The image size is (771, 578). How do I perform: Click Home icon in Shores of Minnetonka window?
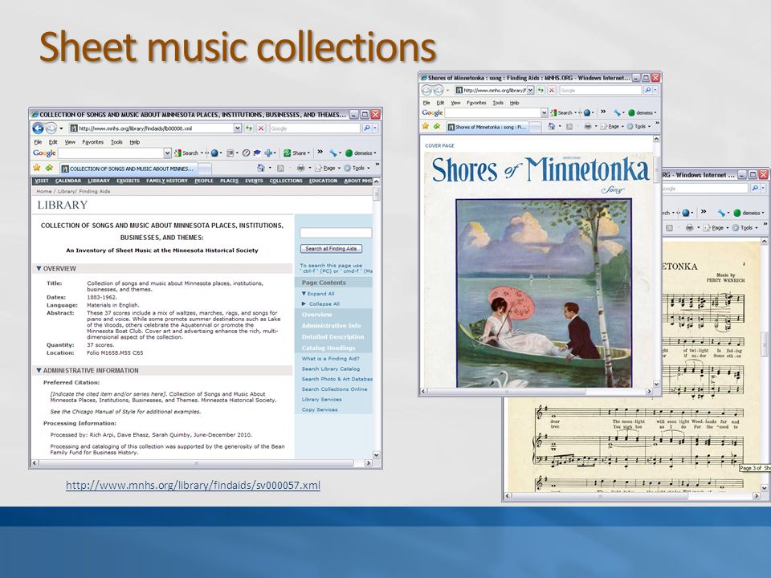[552, 126]
